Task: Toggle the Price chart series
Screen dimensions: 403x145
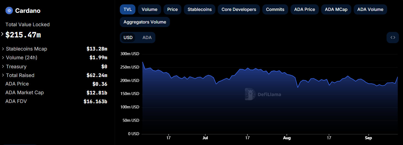Action: [x=172, y=9]
